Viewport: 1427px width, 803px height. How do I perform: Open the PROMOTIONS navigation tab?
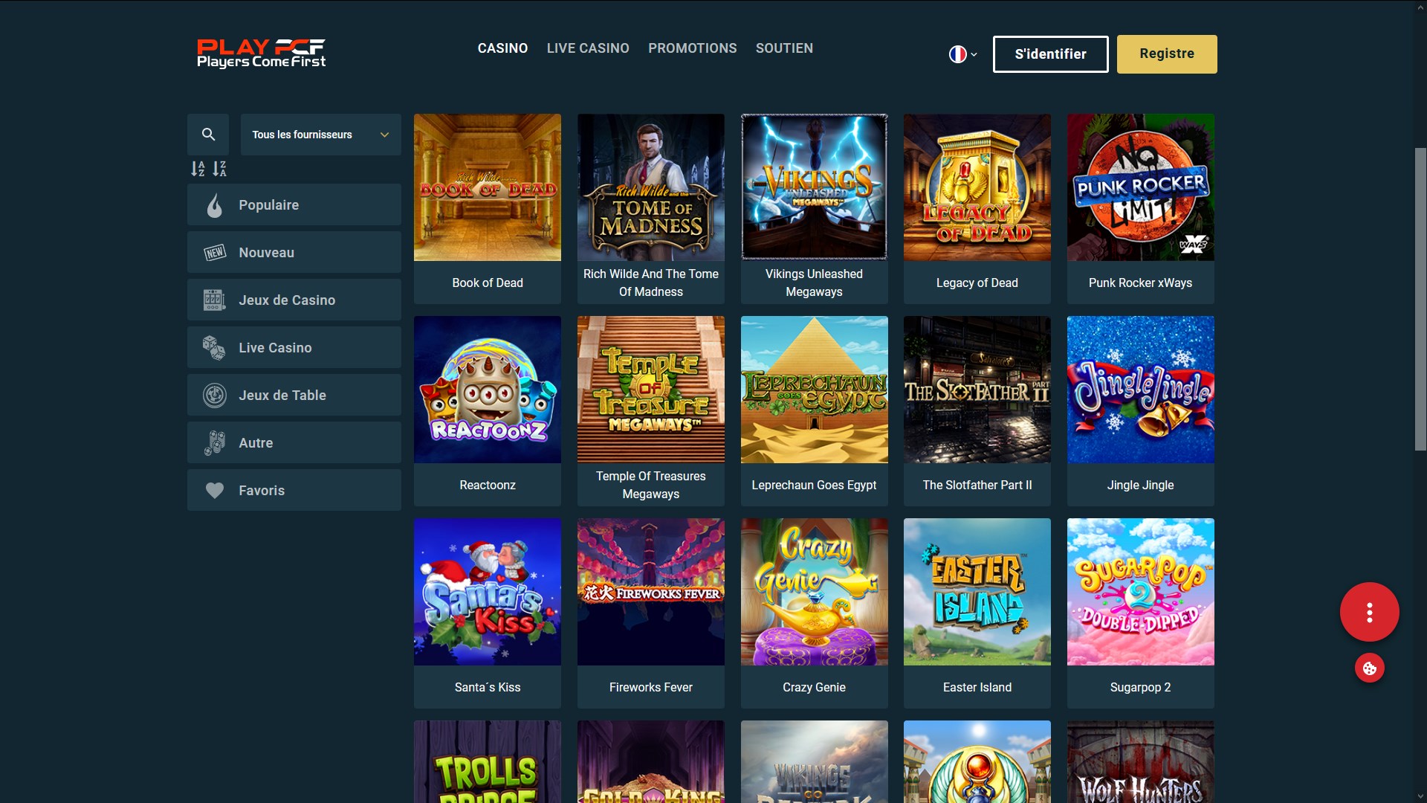(692, 48)
